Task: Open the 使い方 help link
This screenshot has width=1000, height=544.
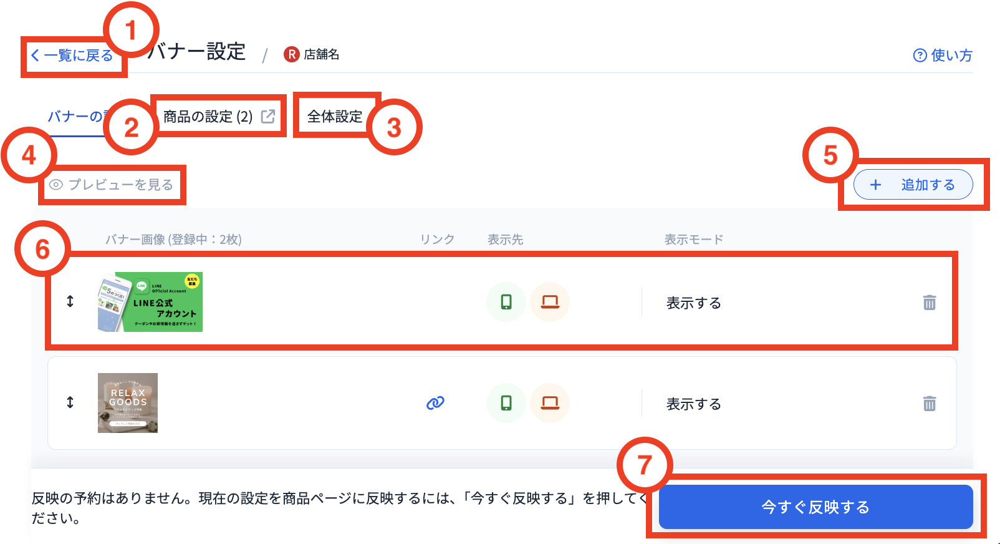Action: [x=942, y=56]
